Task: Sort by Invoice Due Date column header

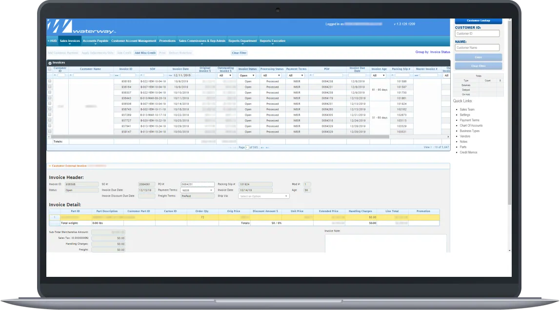Action: (357, 69)
